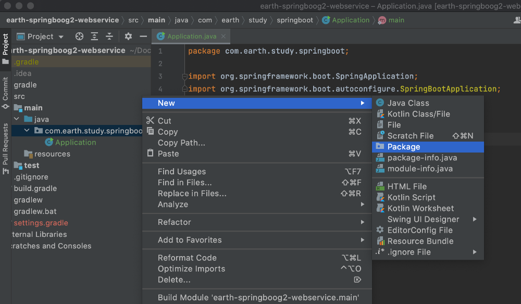Screen dimensions: 521x304
Task: Create a new HTML File
Action: point(428,186)
